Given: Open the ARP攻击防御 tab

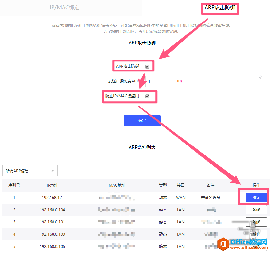Looking at the screenshot, I should 220,8.
